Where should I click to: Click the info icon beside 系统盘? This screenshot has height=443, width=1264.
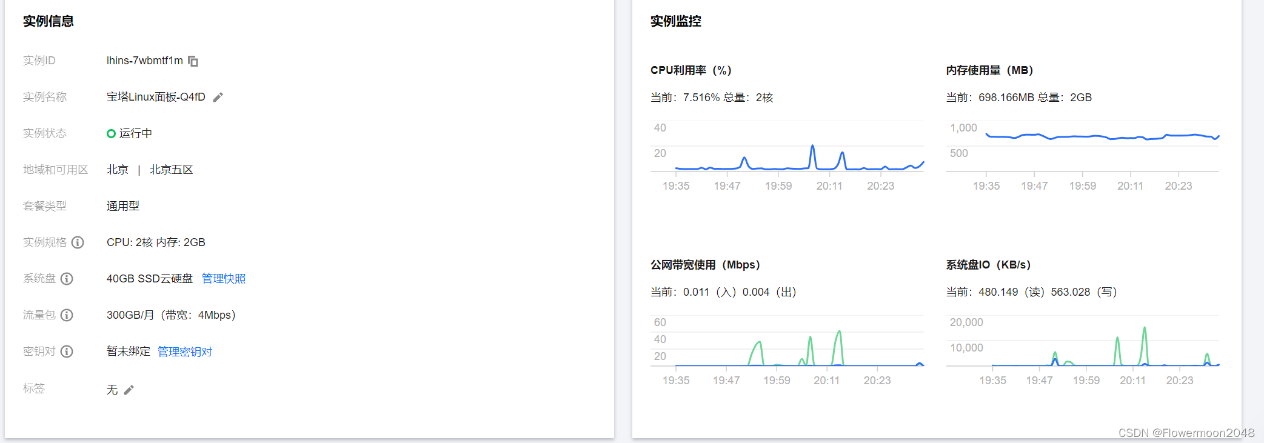[67, 279]
